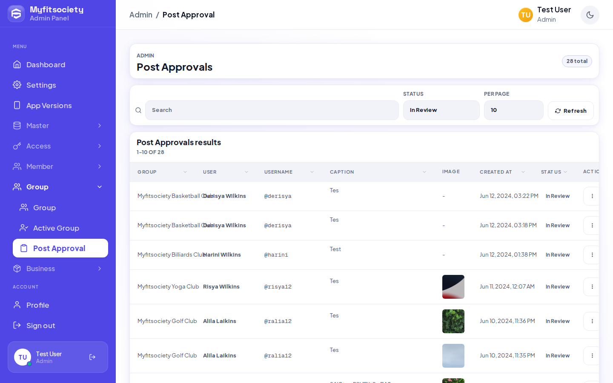Screen dimensions: 613x383
Task: Click the Myfitsociety logo icon
Action: click(16, 14)
